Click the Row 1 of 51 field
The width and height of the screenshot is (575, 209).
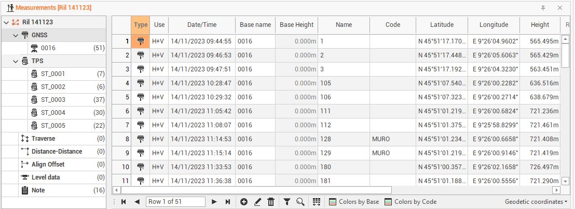[x=175, y=202]
